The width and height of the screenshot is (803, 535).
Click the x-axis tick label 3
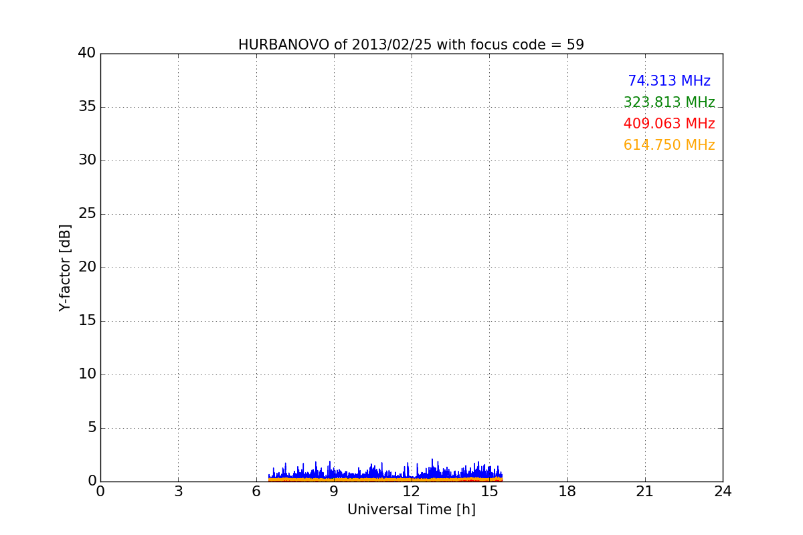click(178, 492)
